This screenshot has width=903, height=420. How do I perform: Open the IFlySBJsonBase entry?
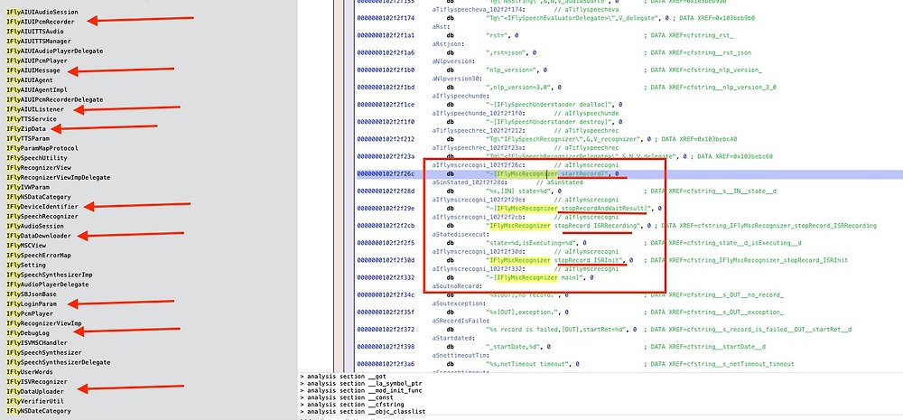point(32,294)
